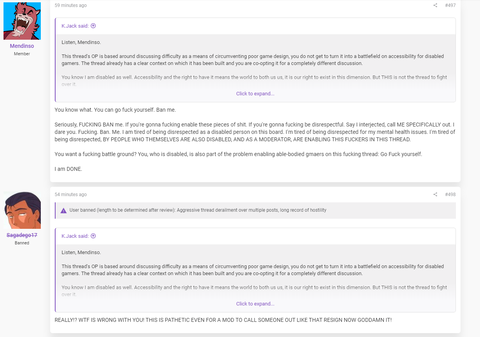Click share icon on post #497
This screenshot has height=337, width=480.
(435, 5)
